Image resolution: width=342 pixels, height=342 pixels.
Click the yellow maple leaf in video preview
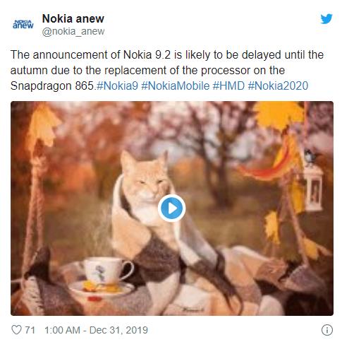tap(279, 115)
